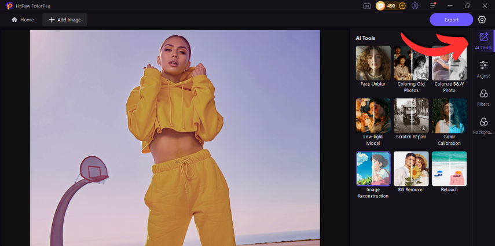Open the BG Remover tool
Viewport: 495px width, 246px height.
tap(411, 168)
